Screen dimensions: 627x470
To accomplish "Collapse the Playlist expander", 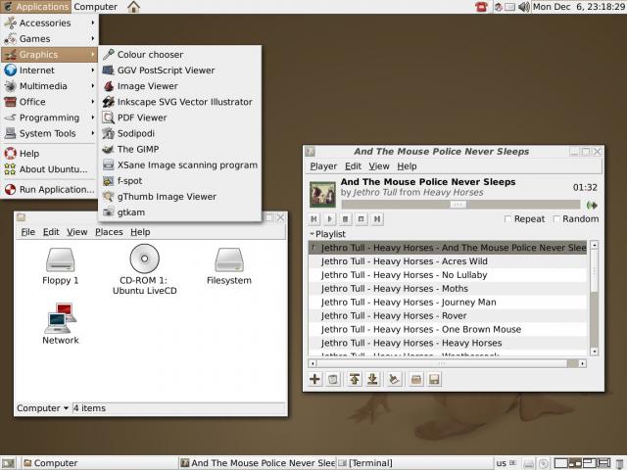I will pyautogui.click(x=313, y=234).
